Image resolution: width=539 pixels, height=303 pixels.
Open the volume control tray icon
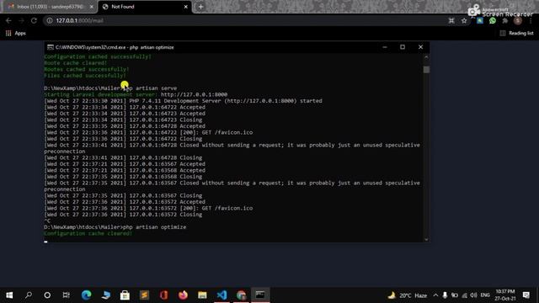[x=473, y=295]
